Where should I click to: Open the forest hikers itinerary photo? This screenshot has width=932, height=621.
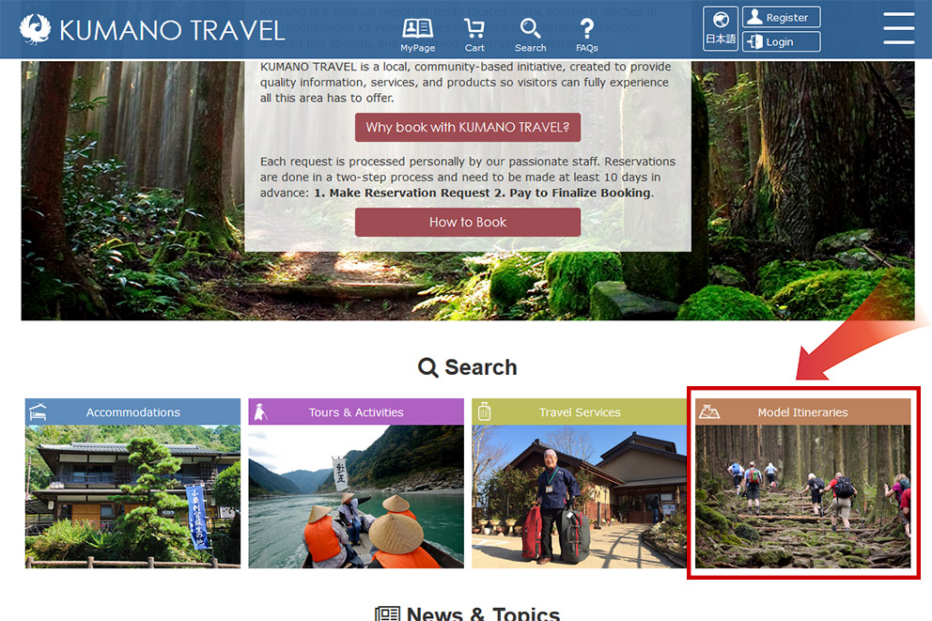point(803,497)
